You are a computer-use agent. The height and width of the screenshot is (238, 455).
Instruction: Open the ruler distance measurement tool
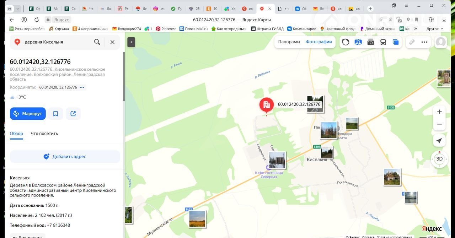[412, 42]
